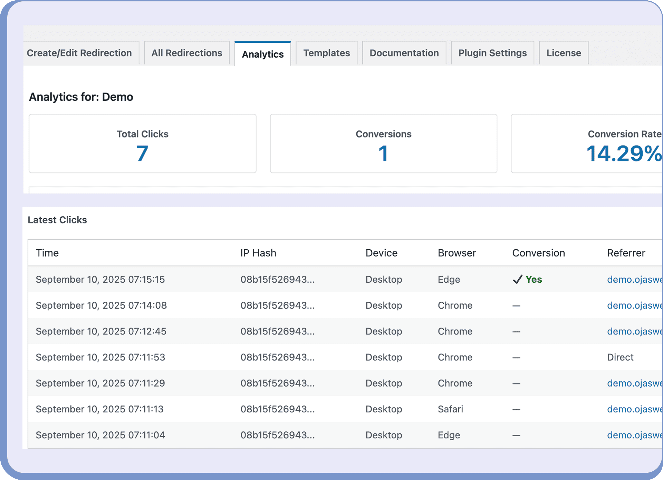Screen dimensions: 663x480
Task: Open the Templates tab
Action: (x=327, y=53)
